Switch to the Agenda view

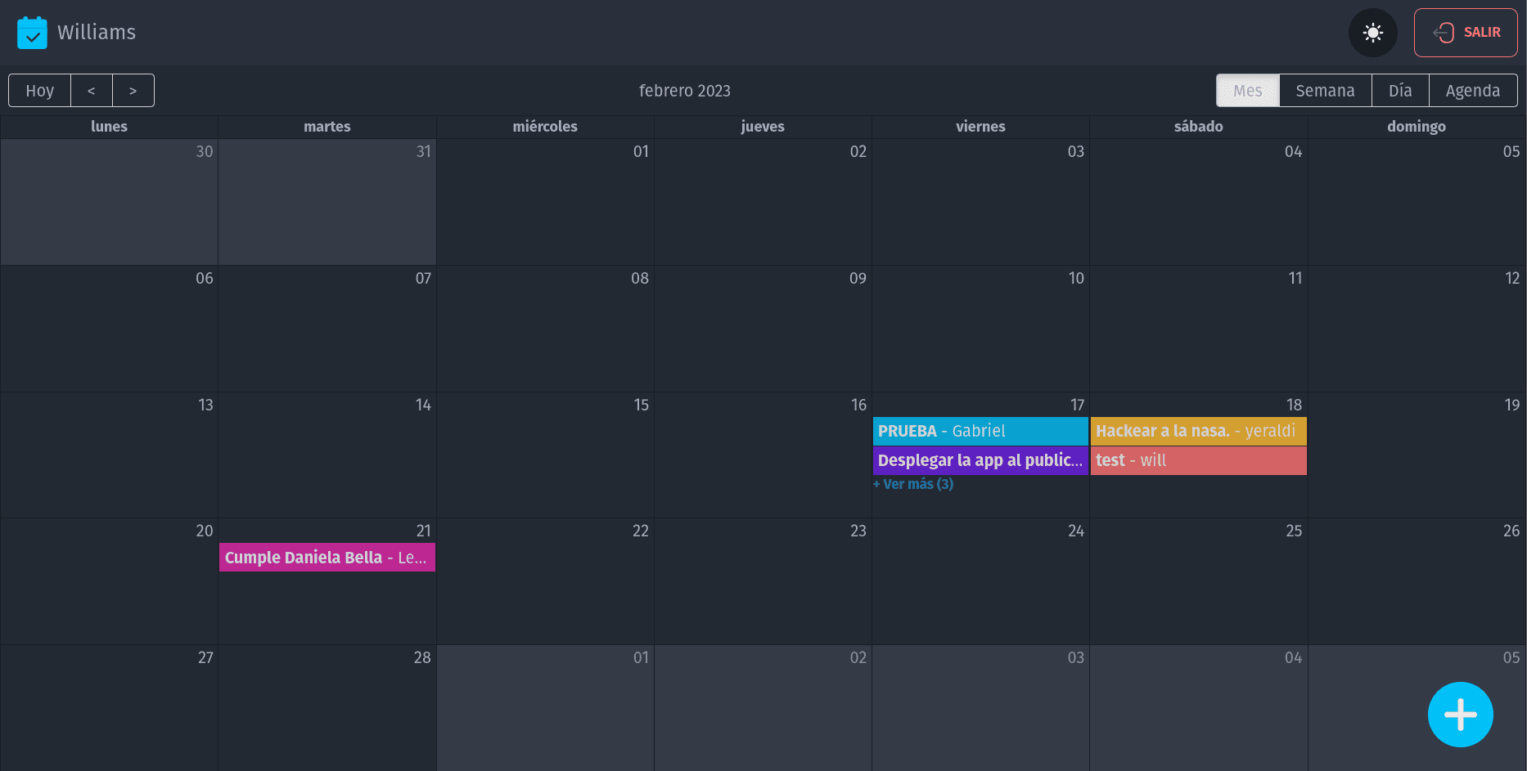(x=1473, y=90)
